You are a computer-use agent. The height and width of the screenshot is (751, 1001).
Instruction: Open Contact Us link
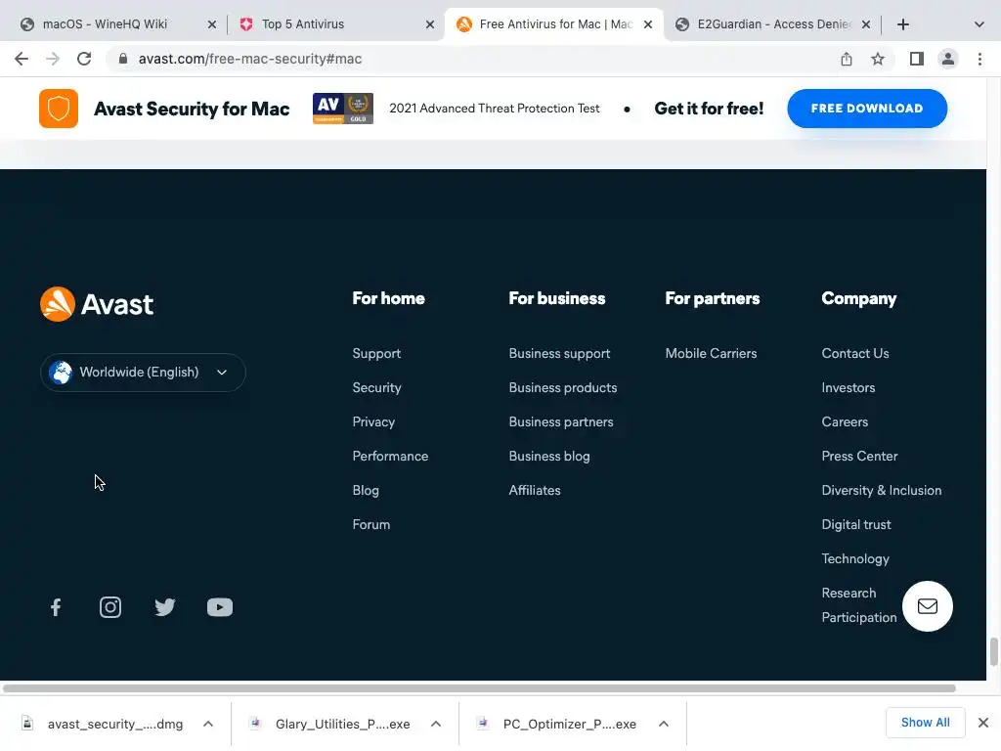pos(855,354)
